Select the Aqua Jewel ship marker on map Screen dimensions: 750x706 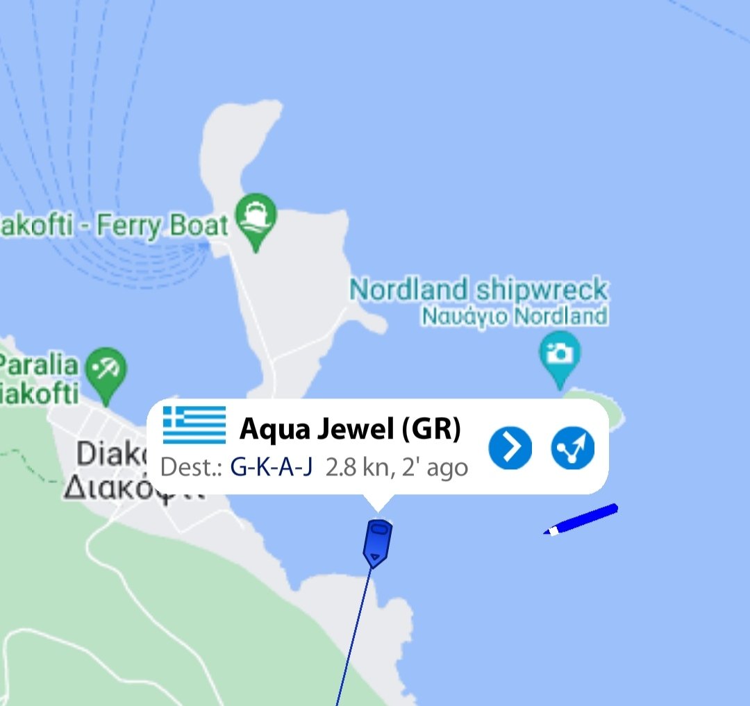point(377,544)
